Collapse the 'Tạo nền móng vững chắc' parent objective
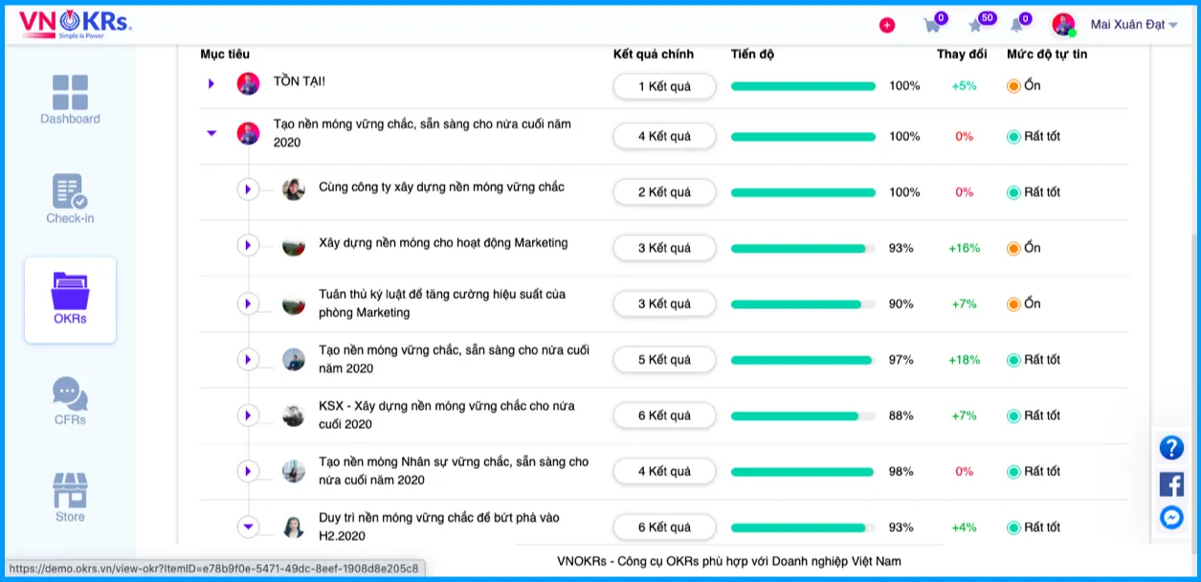This screenshot has width=1201, height=582. pyautogui.click(x=211, y=133)
